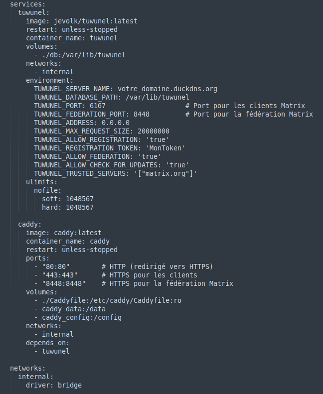323x394 pixels.
Task: Click the 'caddy:' service key
Action: (30, 224)
